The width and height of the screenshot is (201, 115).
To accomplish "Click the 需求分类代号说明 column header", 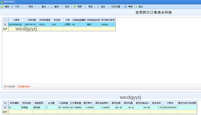I will pos(187,103).
